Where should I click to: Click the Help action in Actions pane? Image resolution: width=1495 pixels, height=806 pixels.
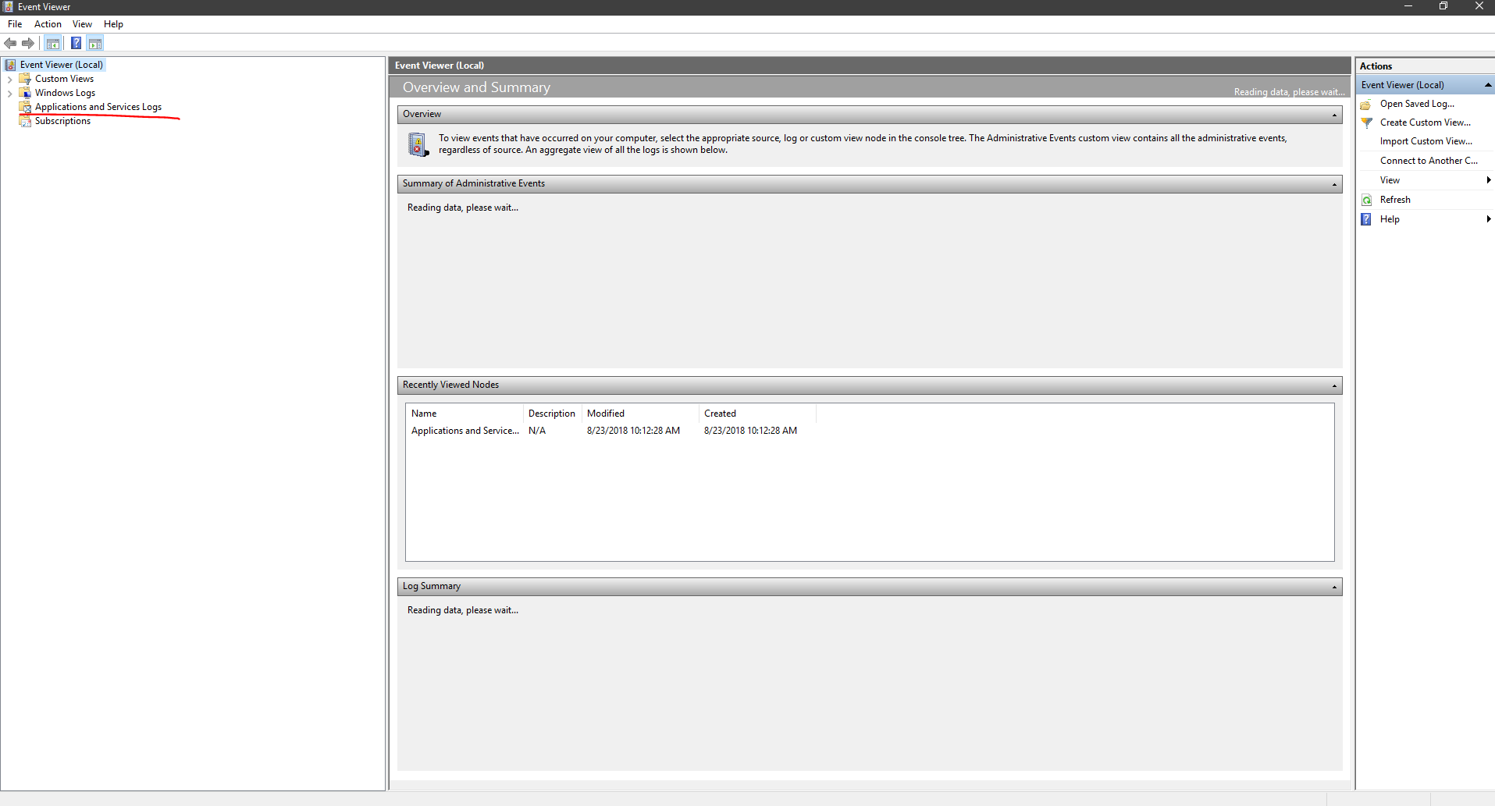(1390, 219)
